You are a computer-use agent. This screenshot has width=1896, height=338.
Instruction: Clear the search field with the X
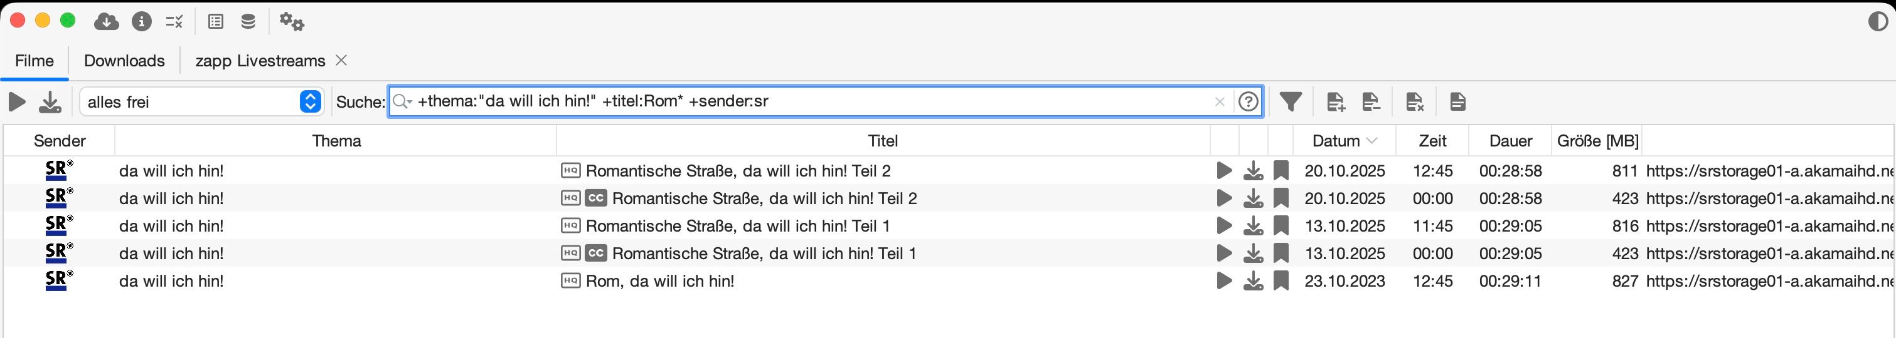pyautogui.click(x=1220, y=102)
